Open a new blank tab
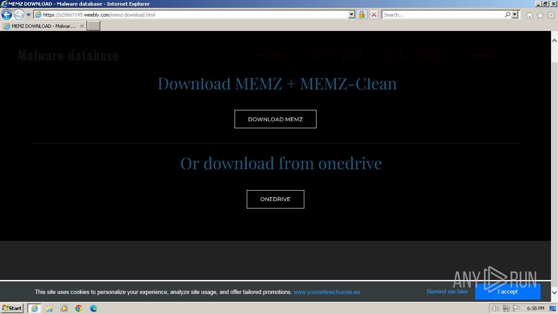The image size is (558, 314). pos(94,26)
